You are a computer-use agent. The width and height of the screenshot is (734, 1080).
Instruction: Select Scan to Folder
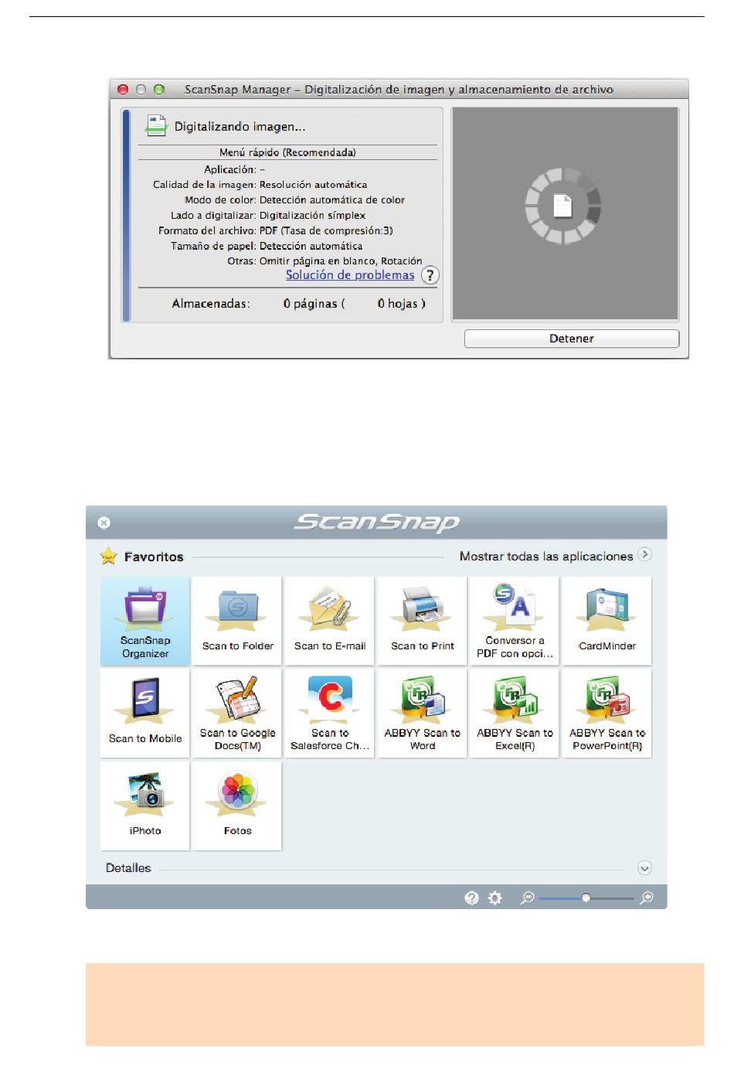pos(237,621)
